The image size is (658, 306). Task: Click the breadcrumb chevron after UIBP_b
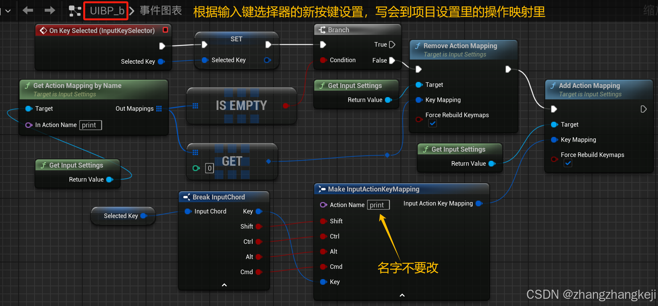pos(131,11)
